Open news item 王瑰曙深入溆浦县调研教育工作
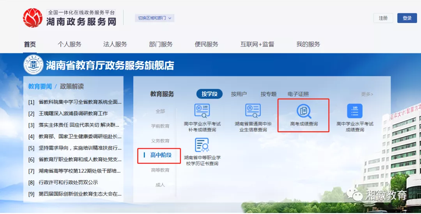Viewport: 421px width, 214px height. 73,113
